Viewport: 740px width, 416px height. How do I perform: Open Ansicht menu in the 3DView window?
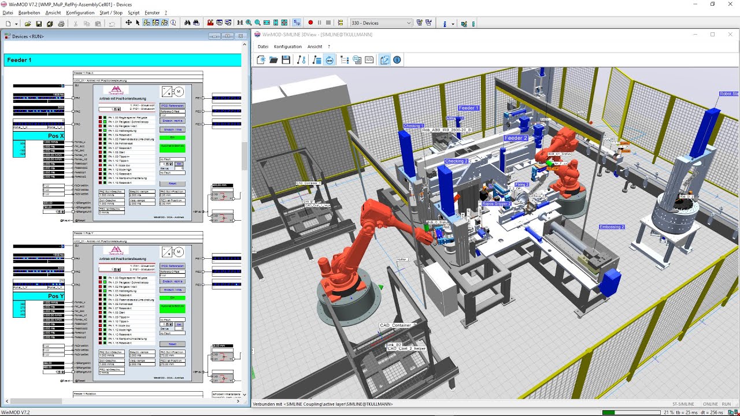coord(314,46)
